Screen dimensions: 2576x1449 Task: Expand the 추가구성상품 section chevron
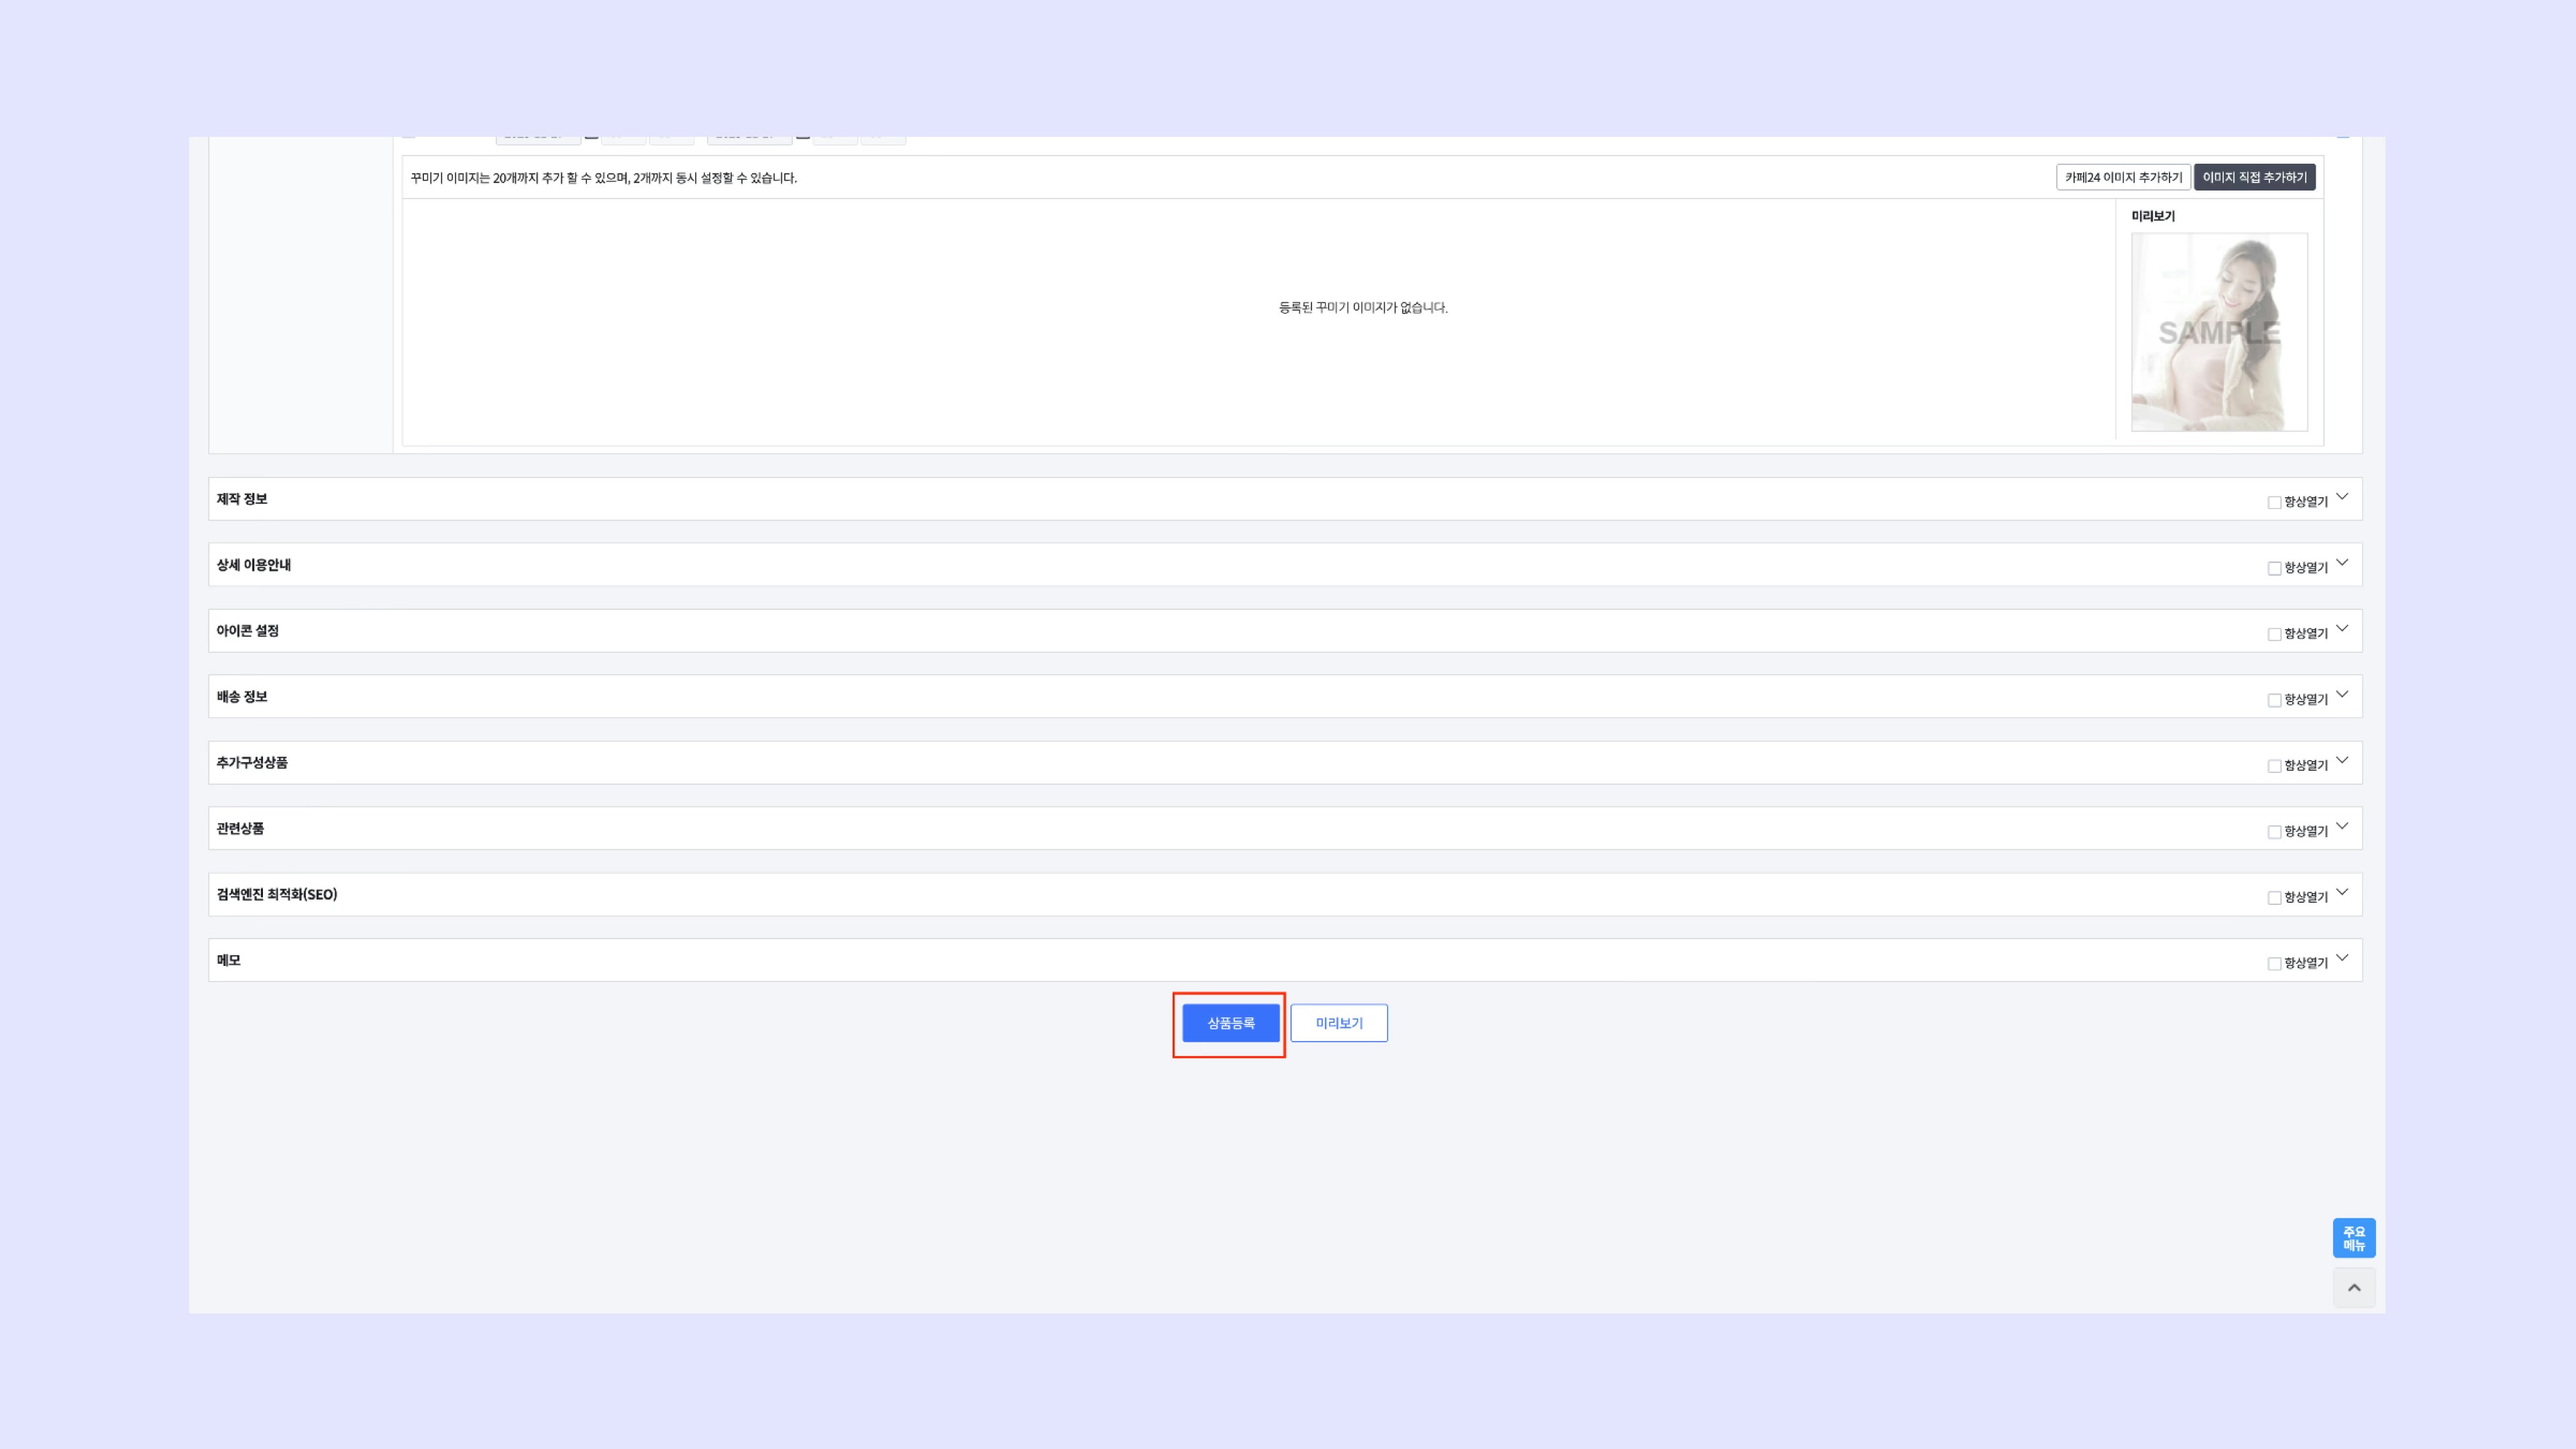click(x=2342, y=761)
